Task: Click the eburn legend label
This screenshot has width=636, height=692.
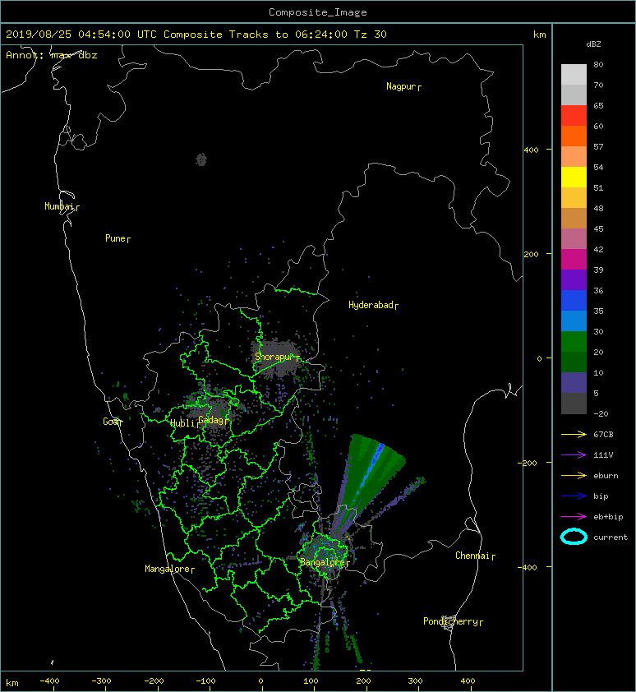Action: coord(606,476)
